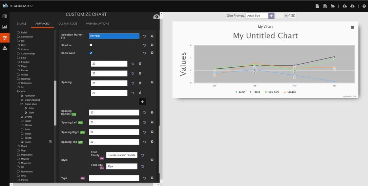This screenshot has width=368, height=186.
Task: Enable the Shadow checkbox
Action: coord(91,45)
